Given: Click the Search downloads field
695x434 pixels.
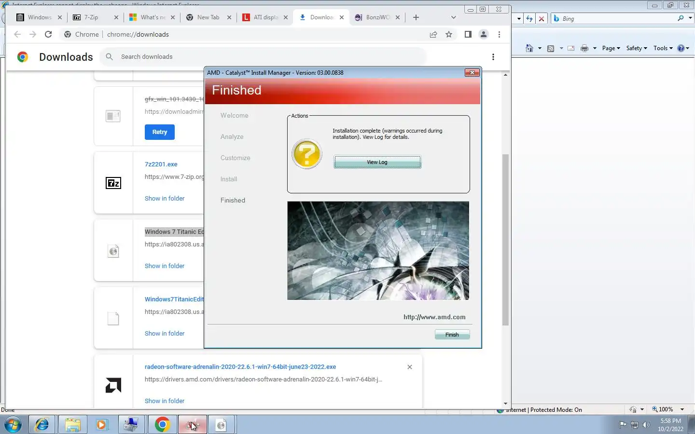Looking at the screenshot, I should (263, 56).
